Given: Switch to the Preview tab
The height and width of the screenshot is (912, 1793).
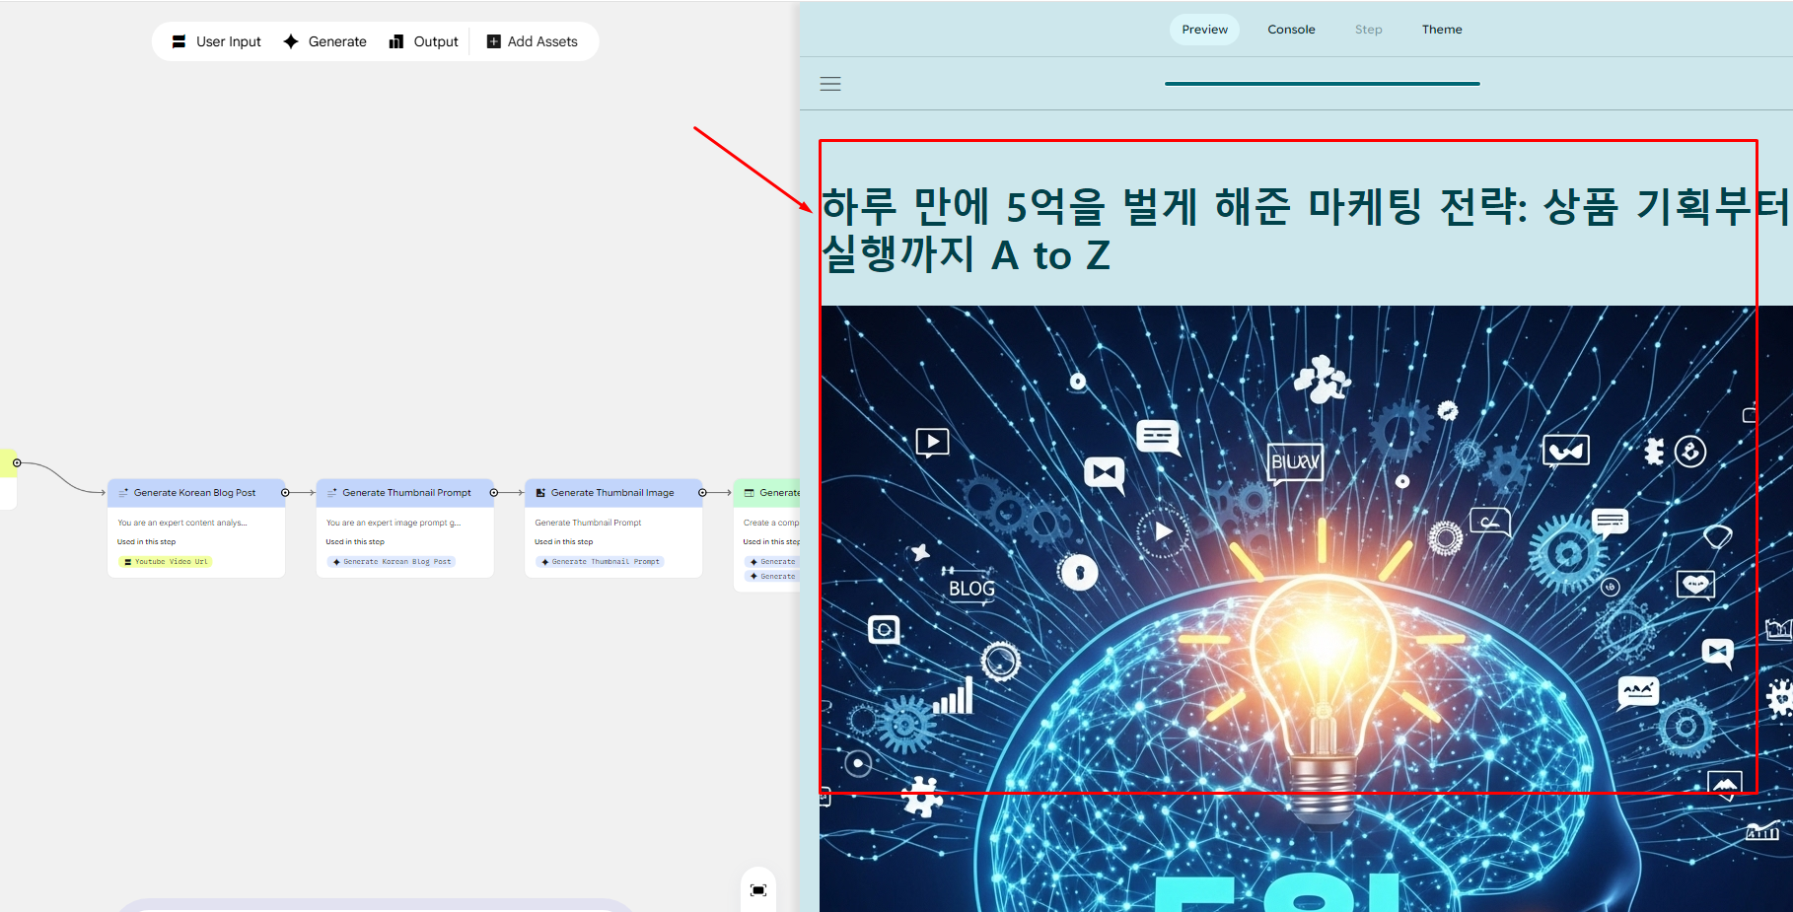Looking at the screenshot, I should click(x=1205, y=30).
